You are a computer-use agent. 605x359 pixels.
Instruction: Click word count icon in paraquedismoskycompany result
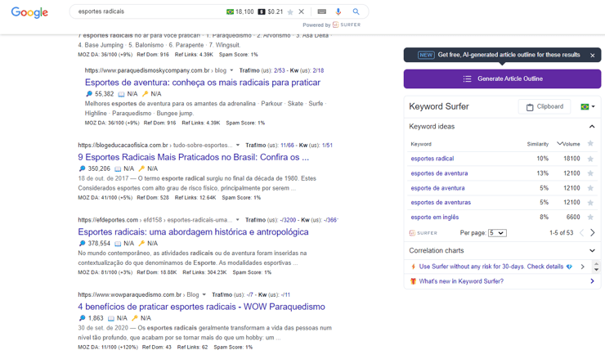tap(121, 94)
